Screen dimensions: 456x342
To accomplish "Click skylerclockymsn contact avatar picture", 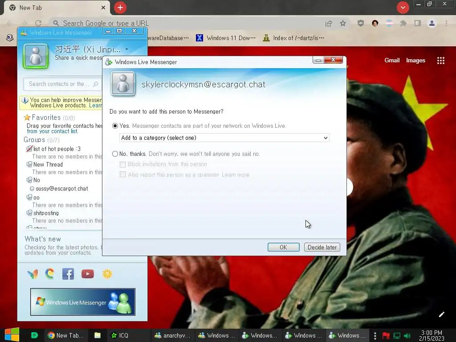I will click(123, 83).
